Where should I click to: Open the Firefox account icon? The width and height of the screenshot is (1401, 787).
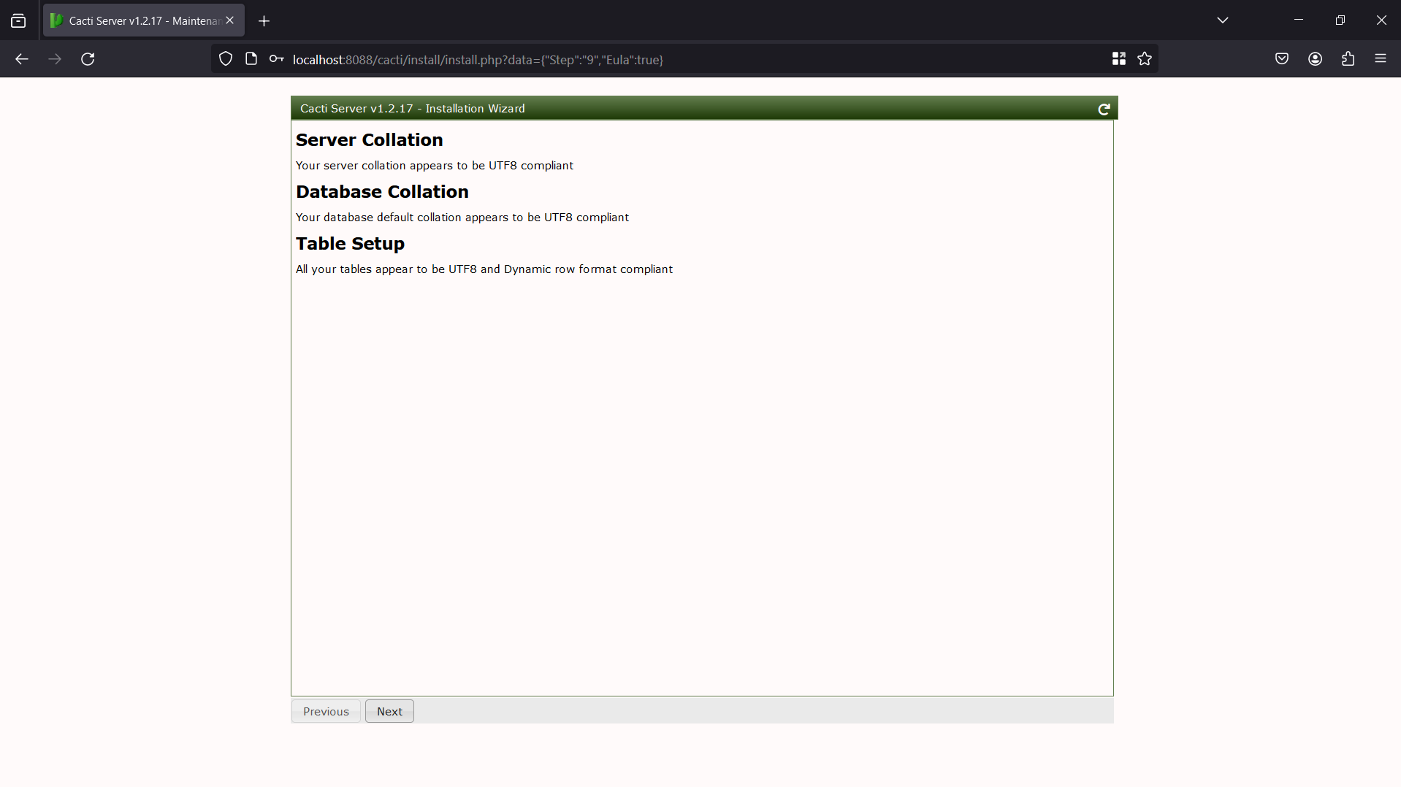(x=1315, y=59)
